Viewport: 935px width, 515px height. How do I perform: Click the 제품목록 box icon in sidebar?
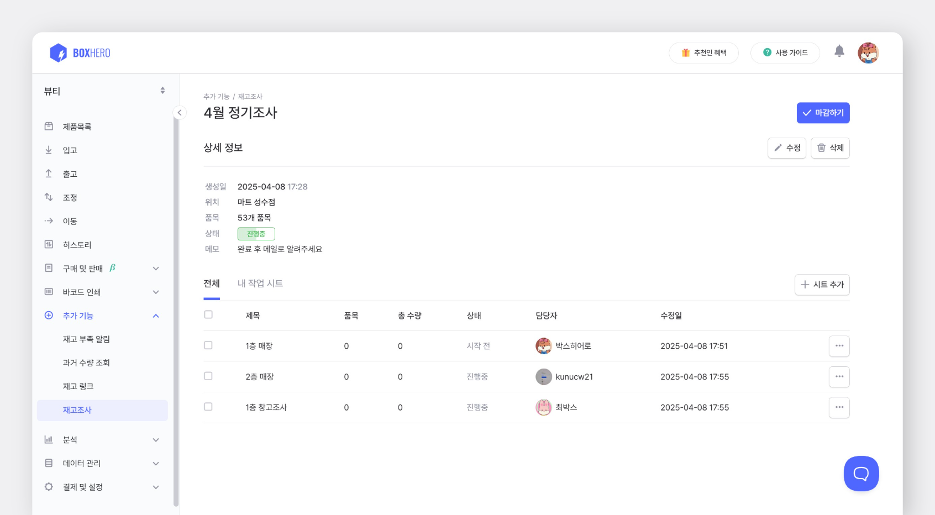coord(49,127)
